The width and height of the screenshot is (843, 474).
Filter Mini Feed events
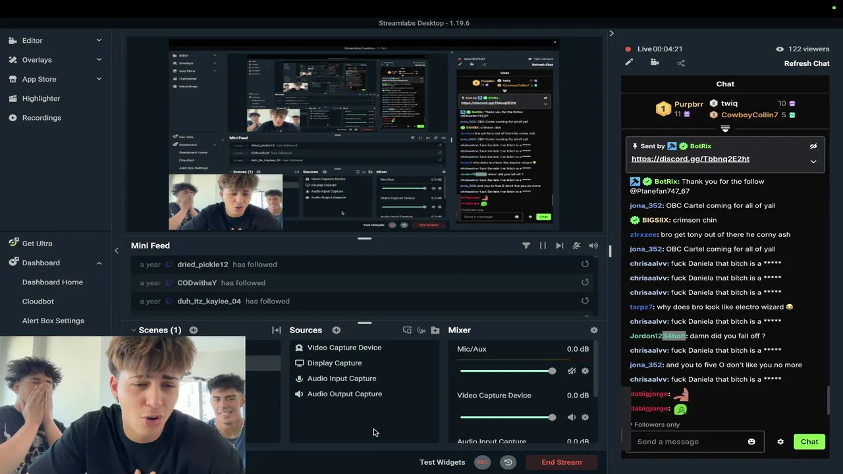(526, 246)
